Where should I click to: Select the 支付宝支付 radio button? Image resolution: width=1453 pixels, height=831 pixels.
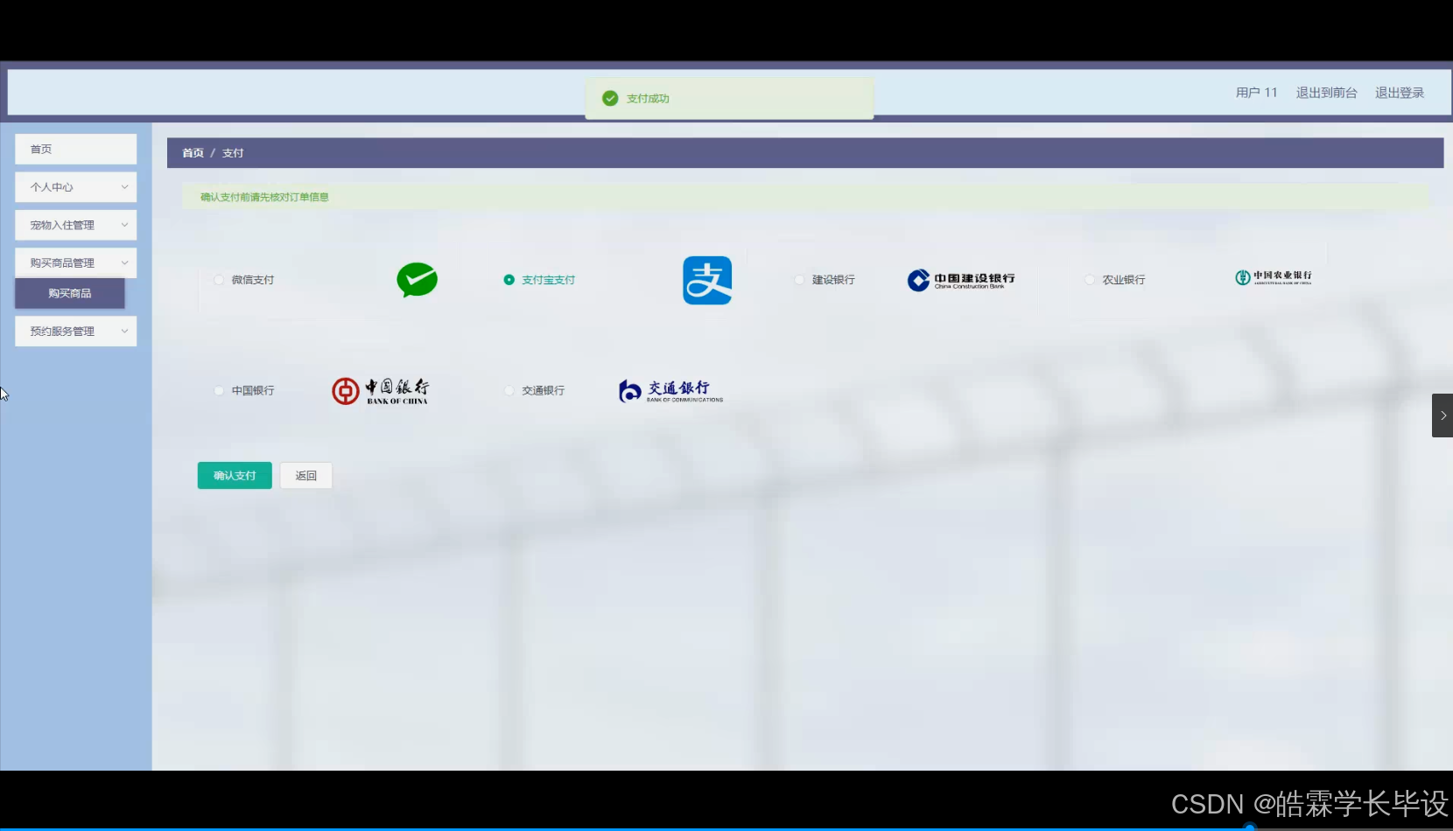pyautogui.click(x=509, y=280)
